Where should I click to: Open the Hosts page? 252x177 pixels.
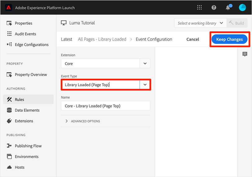pos(20,167)
